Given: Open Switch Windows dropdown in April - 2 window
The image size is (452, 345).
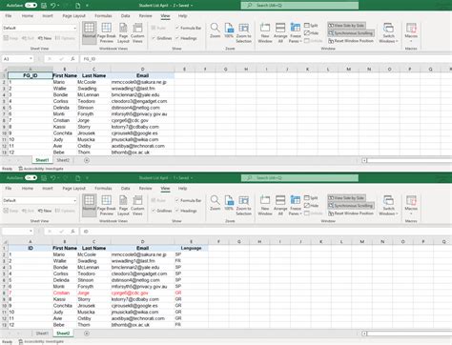Looking at the screenshot, I should [388, 32].
